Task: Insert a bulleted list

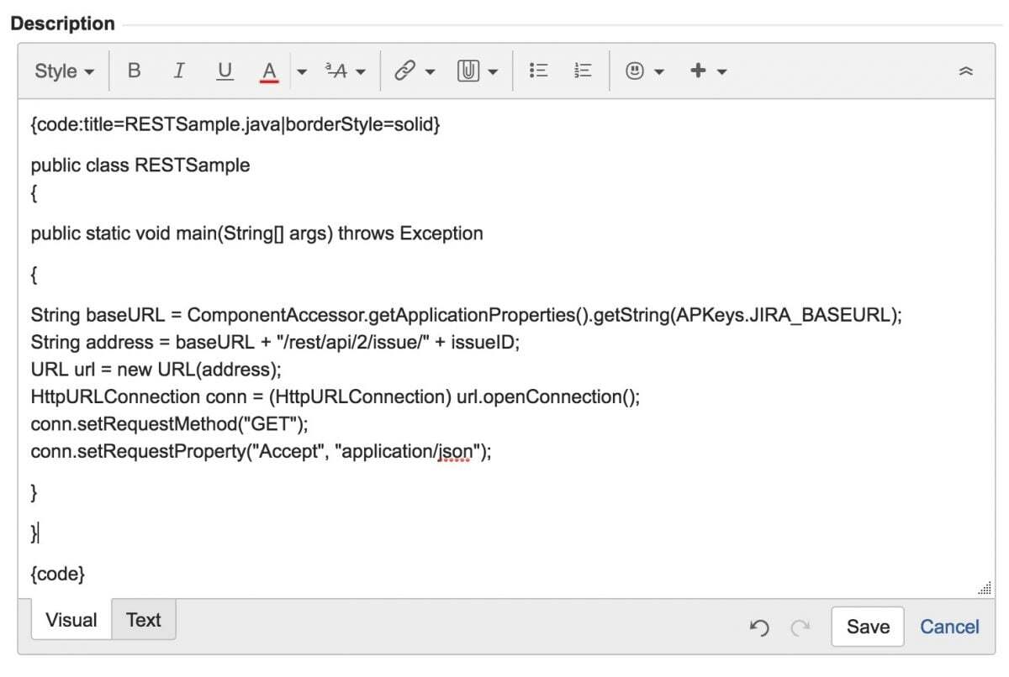Action: click(538, 71)
